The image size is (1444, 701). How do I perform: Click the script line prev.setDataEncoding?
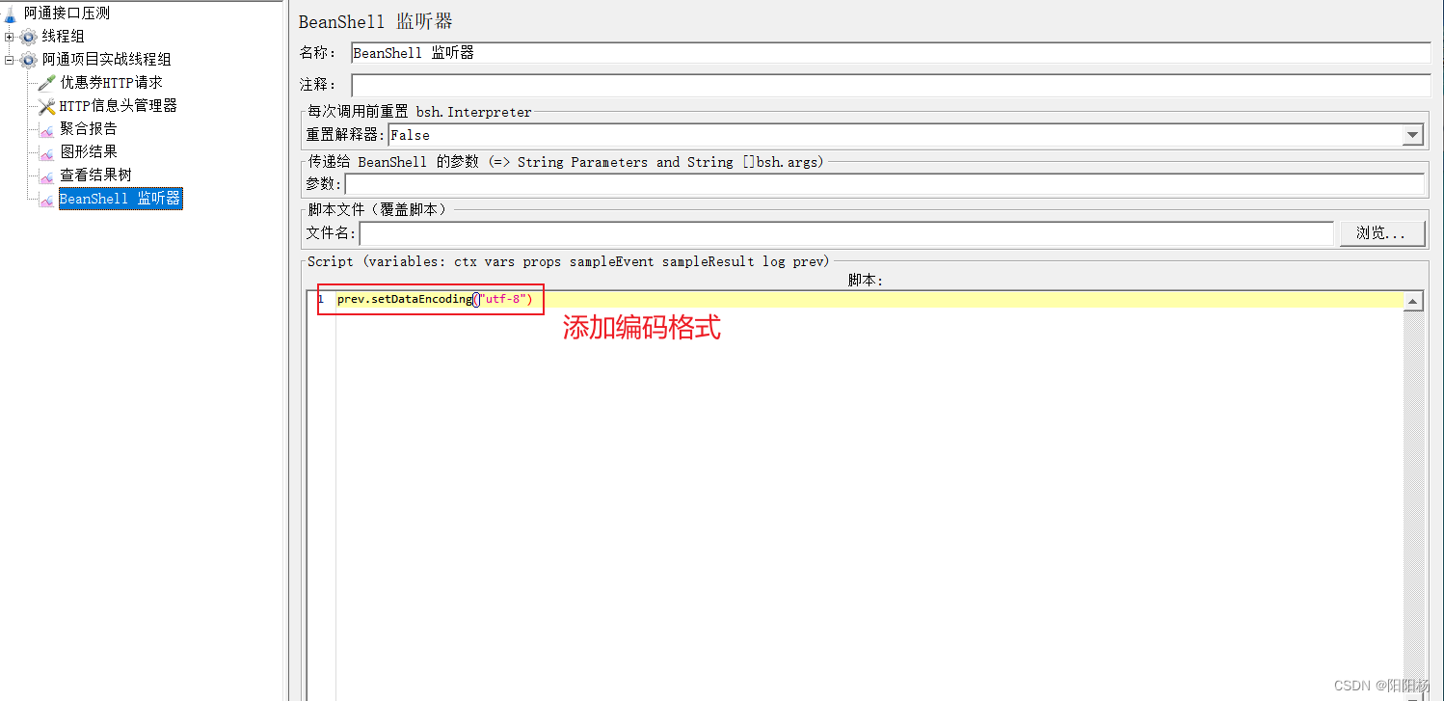pyautogui.click(x=435, y=299)
